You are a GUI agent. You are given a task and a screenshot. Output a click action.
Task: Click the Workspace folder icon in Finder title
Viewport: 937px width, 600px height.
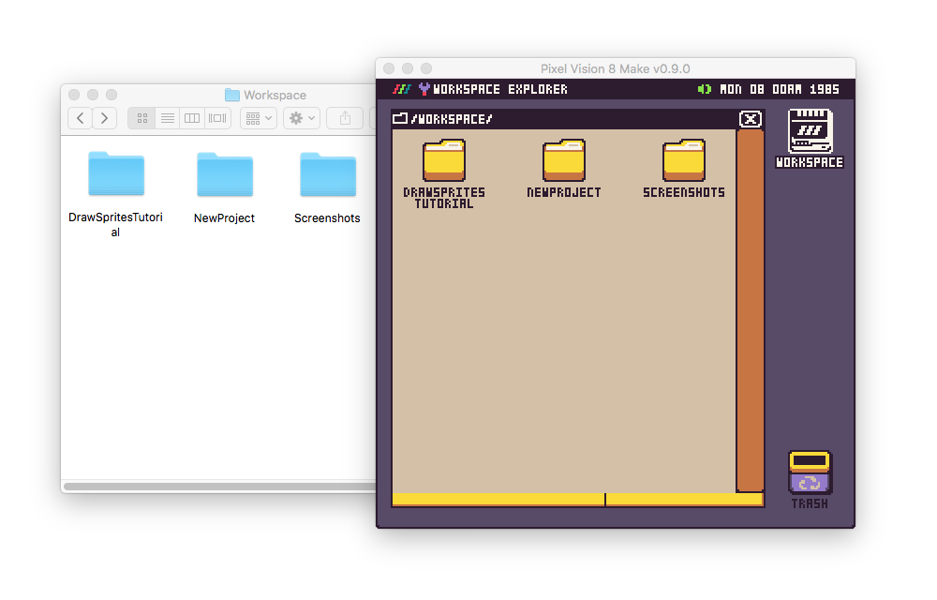coord(231,95)
